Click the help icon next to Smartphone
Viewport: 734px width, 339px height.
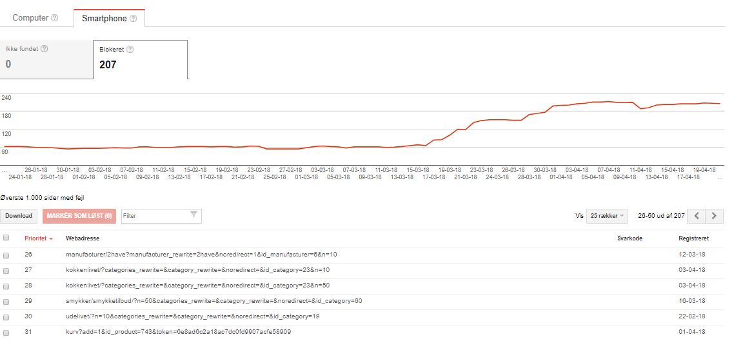pyautogui.click(x=133, y=19)
